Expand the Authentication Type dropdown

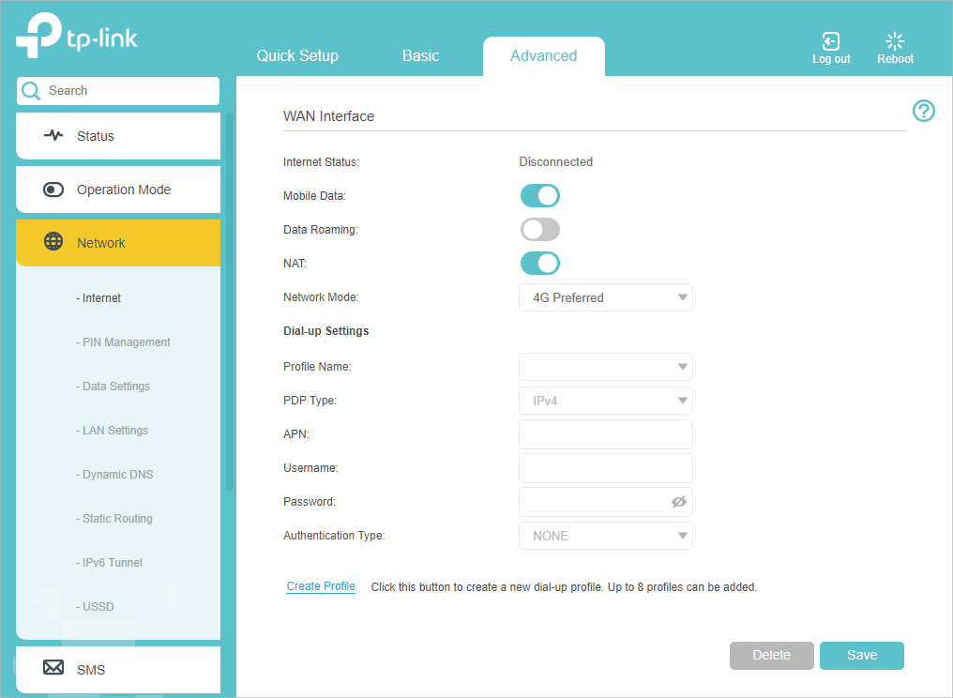click(605, 536)
